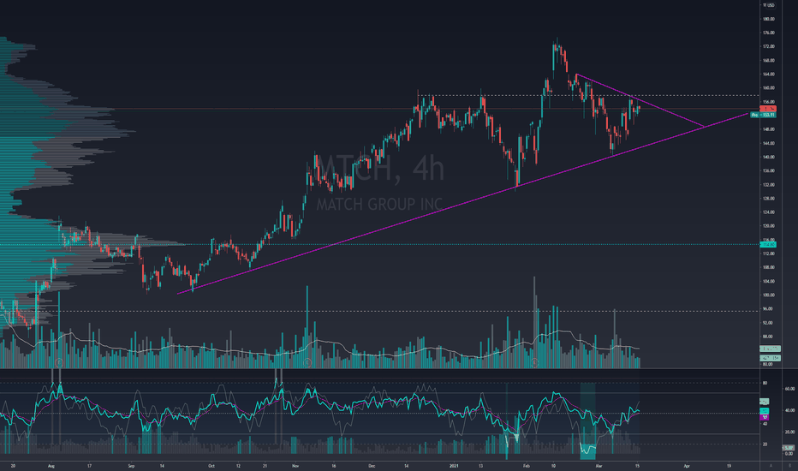Image resolution: width=798 pixels, height=471 pixels.
Task: Click the '2021' label on time axis
Action: (455, 465)
